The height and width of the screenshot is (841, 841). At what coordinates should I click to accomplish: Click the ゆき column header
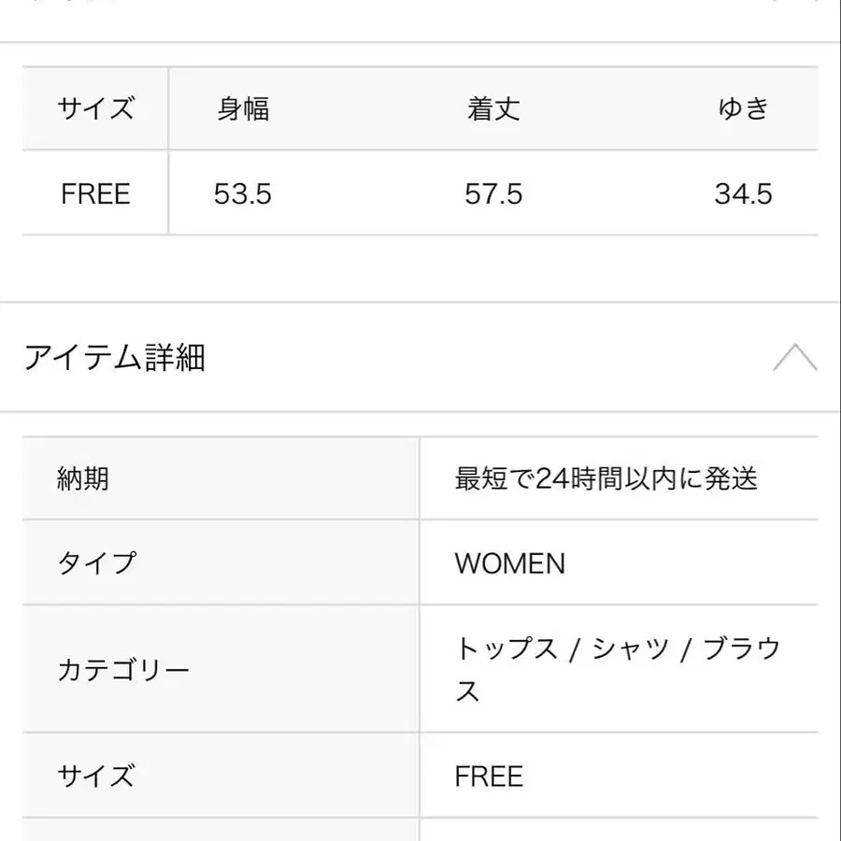(x=743, y=109)
